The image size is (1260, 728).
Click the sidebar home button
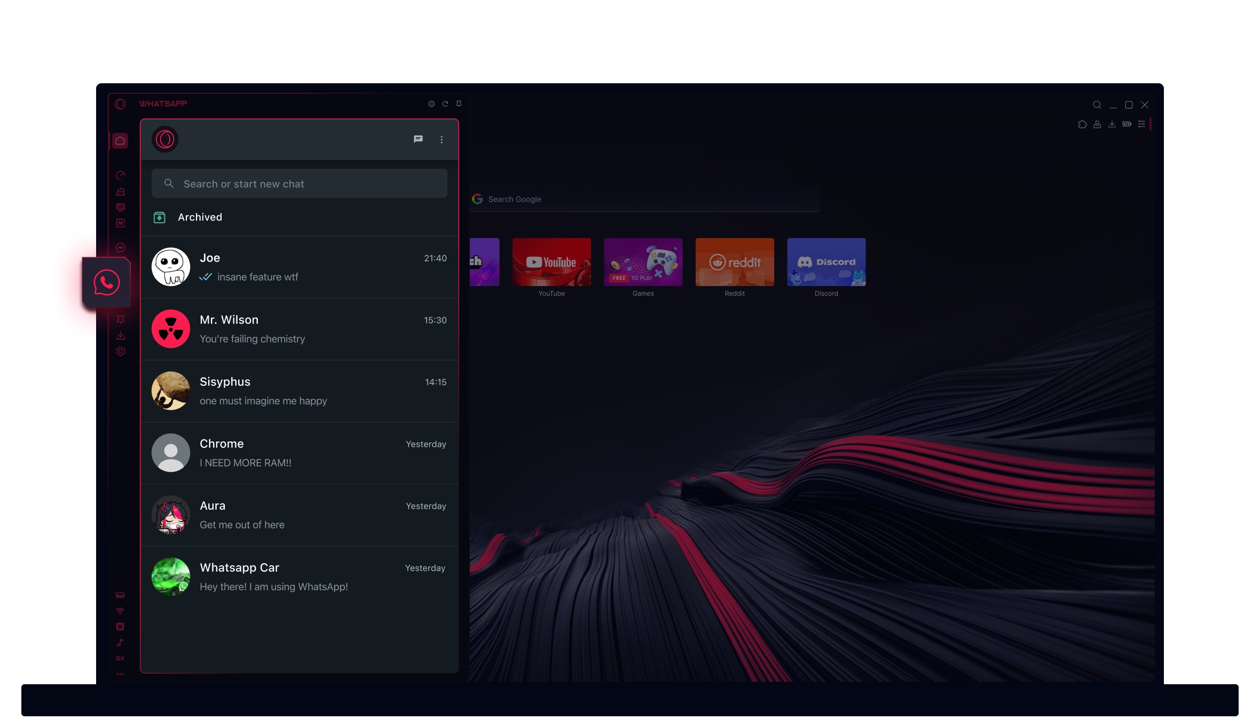coord(120,140)
